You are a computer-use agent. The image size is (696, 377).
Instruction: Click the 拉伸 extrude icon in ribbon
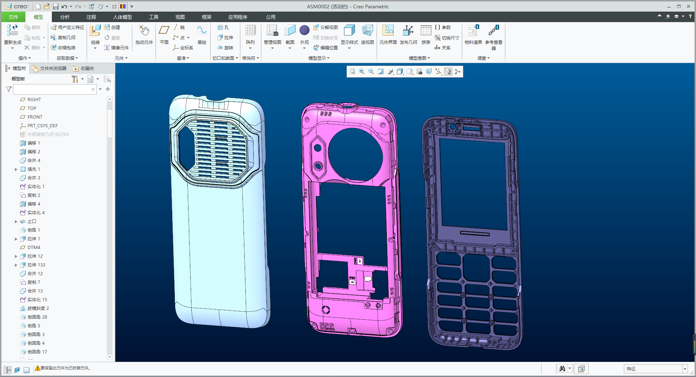225,37
